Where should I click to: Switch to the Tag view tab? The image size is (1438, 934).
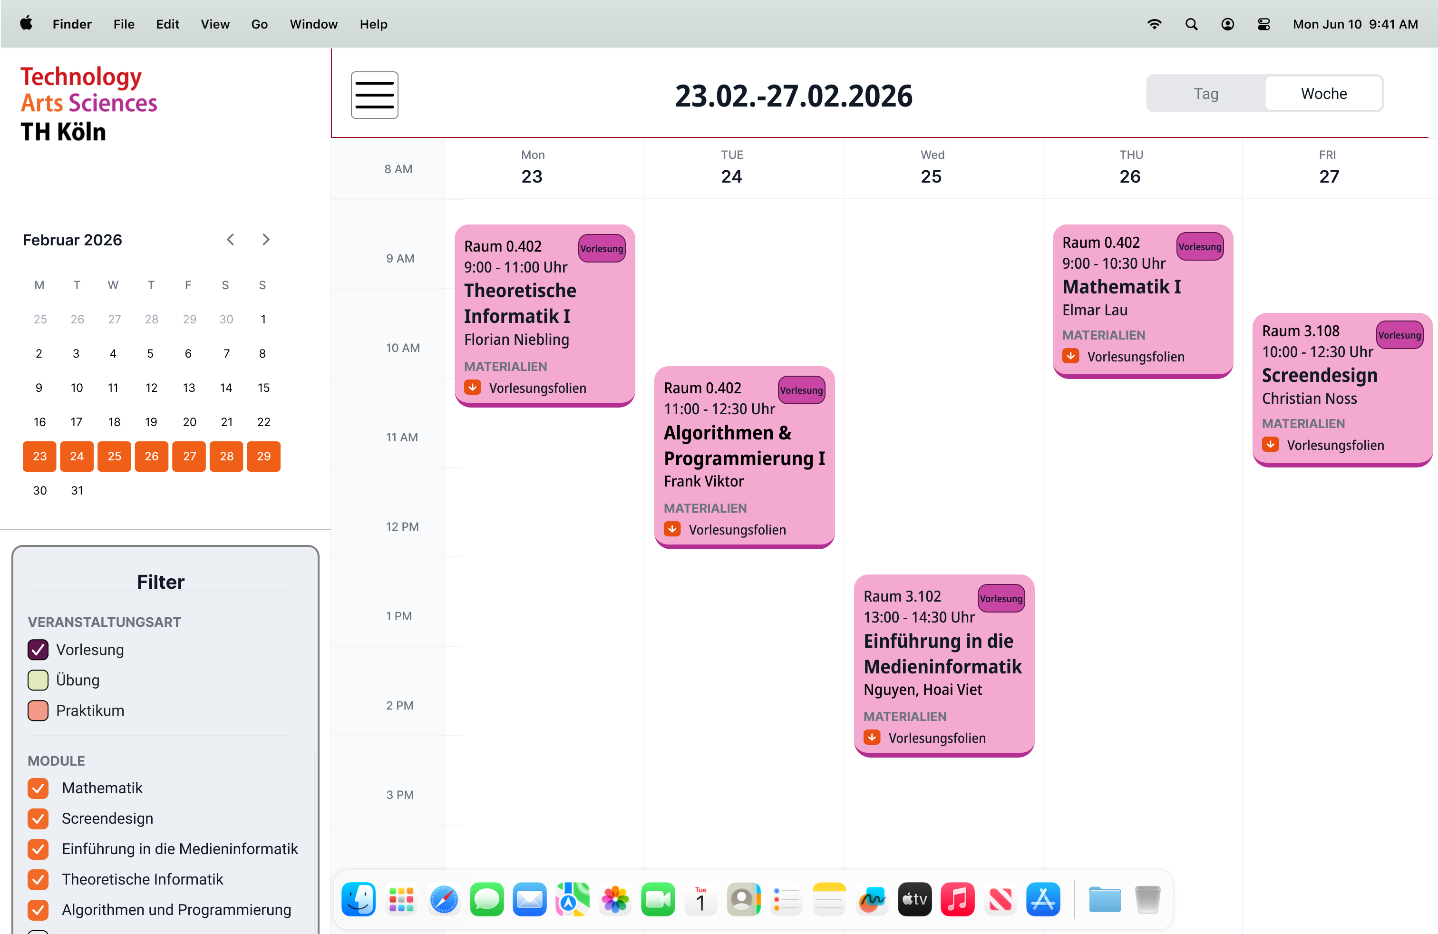pos(1205,94)
